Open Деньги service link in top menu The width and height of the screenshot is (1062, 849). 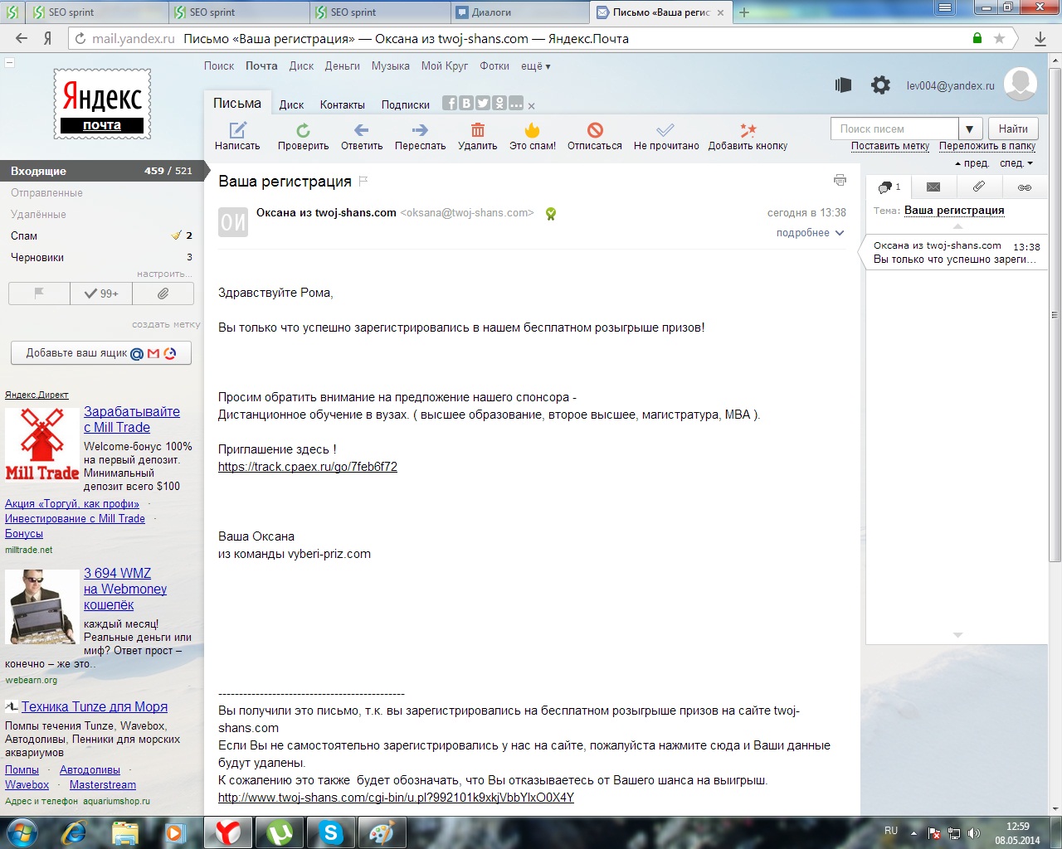tap(343, 65)
